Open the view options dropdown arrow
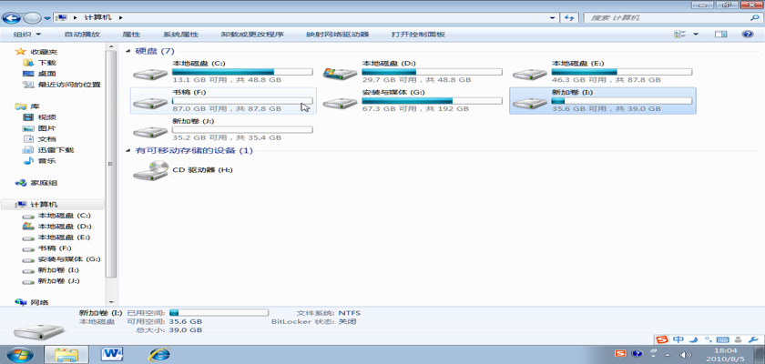This screenshot has height=364, width=765. [697, 35]
